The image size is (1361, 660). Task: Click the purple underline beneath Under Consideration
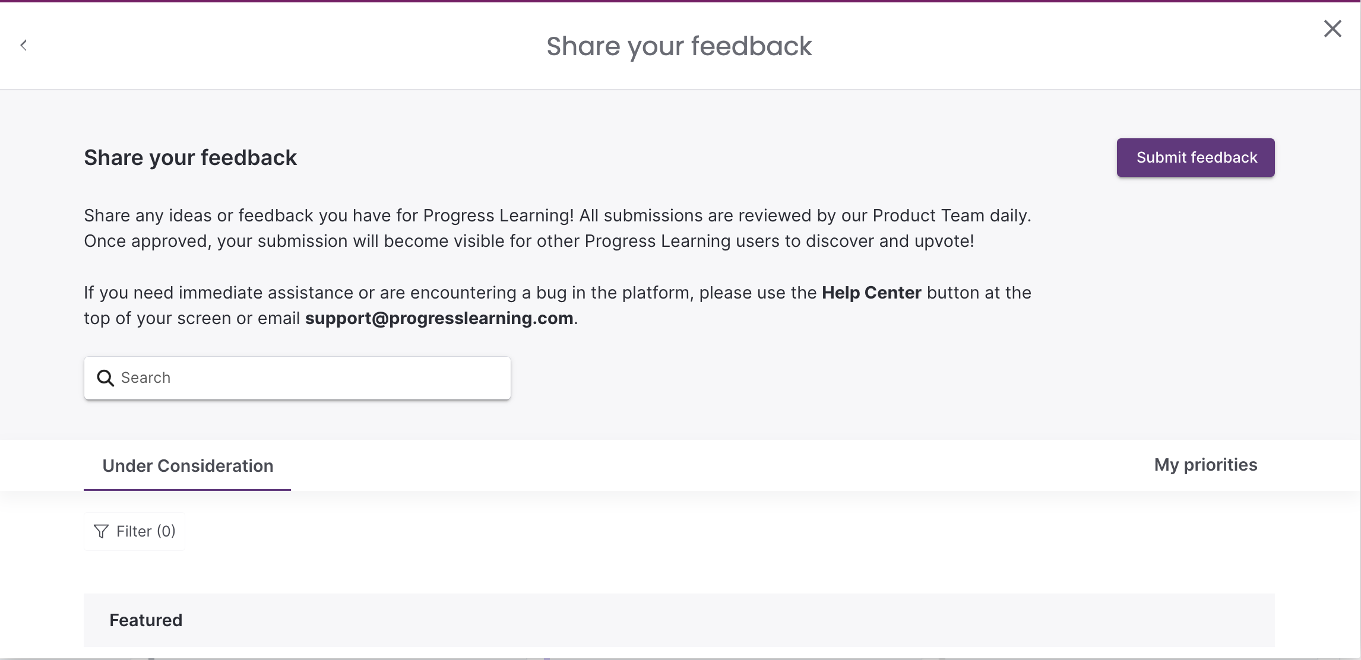(187, 490)
